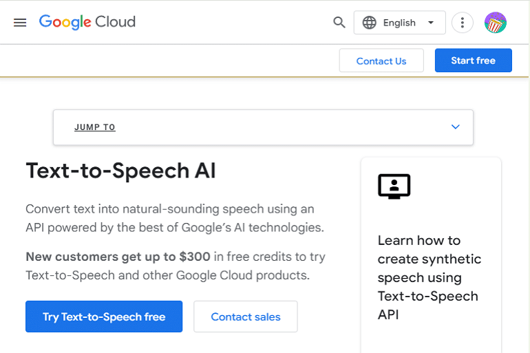Screen dimensions: 530x353
Task: Click the $300 free credits paragraph
Action: (x=176, y=266)
